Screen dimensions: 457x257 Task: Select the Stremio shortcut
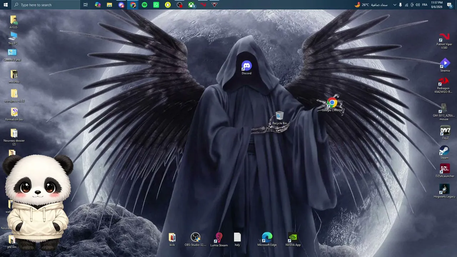445,66
